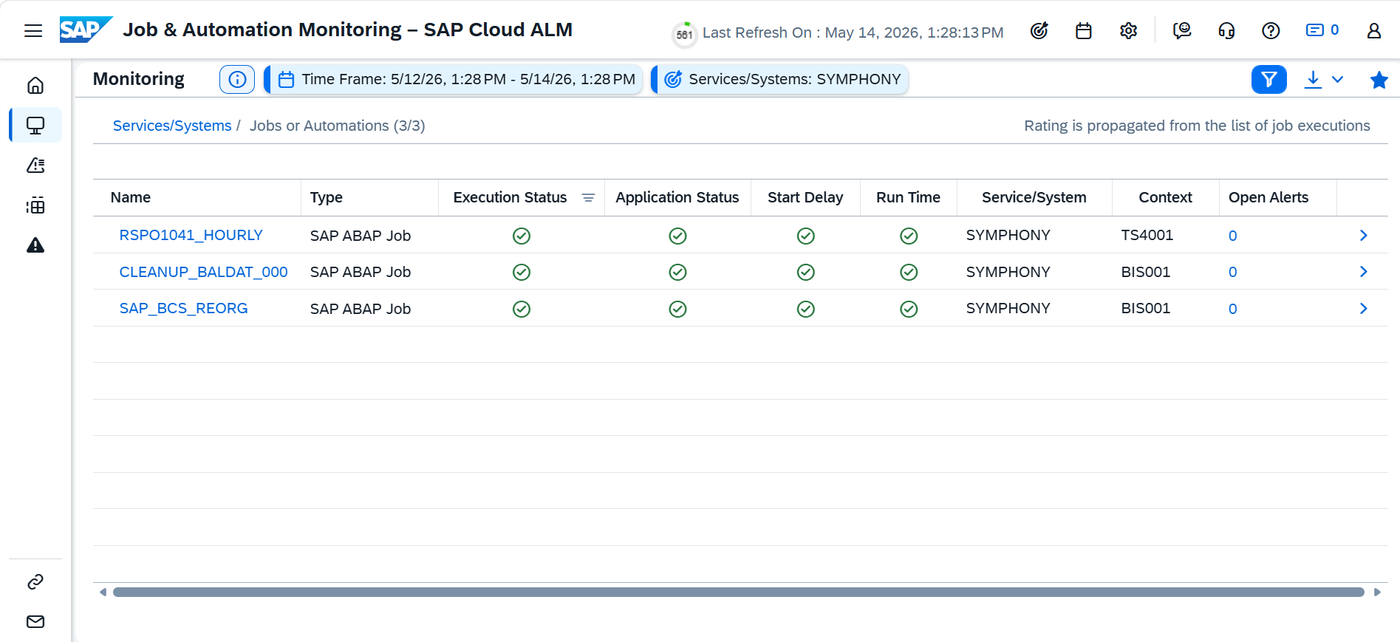The height and width of the screenshot is (642, 1400).
Task: Open the CLEANUP_BALDAT_000 job link
Action: tap(203, 272)
